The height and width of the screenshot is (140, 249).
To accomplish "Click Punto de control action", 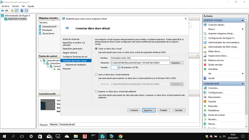I will tap(216, 115).
